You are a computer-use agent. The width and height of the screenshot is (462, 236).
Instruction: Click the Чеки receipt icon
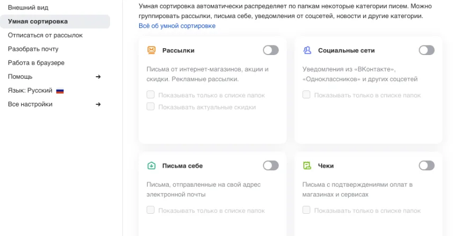click(307, 166)
